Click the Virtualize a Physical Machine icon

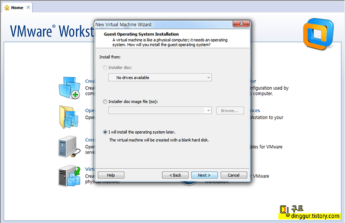pyautogui.click(x=69, y=176)
